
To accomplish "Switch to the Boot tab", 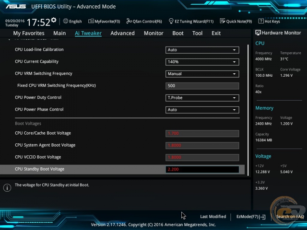I will pyautogui.click(x=178, y=33).
